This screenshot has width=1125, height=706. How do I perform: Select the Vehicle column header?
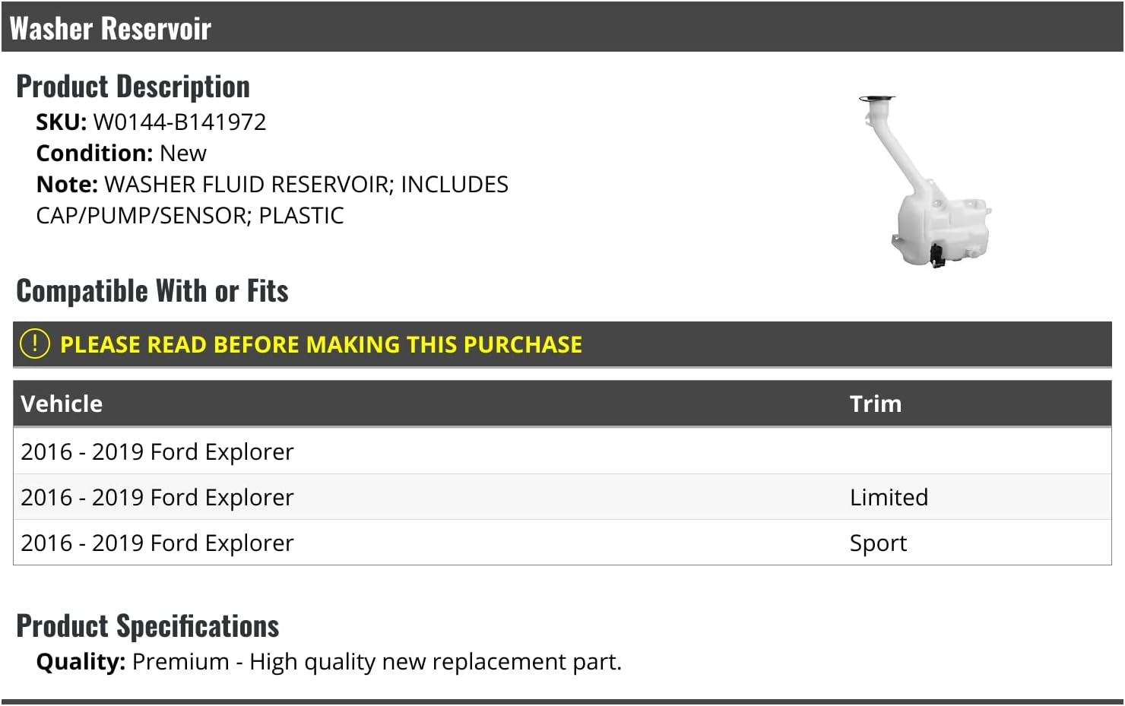pos(62,404)
